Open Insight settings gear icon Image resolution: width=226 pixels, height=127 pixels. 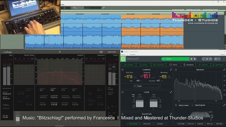(215, 59)
